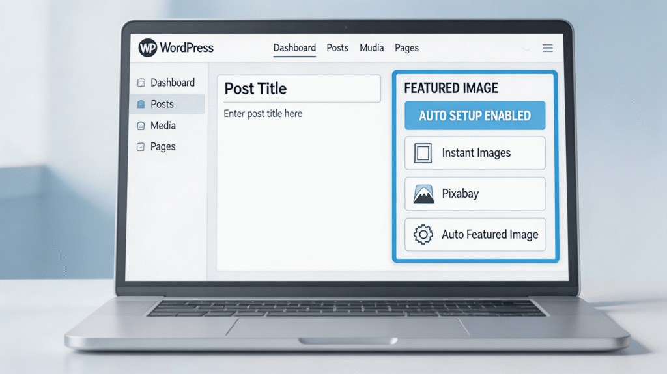Click the AUTO SETUP ENABLED button

tap(475, 116)
